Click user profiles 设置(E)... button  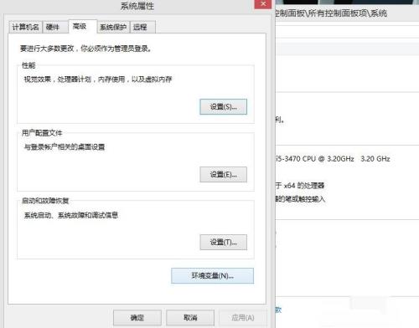tap(223, 174)
